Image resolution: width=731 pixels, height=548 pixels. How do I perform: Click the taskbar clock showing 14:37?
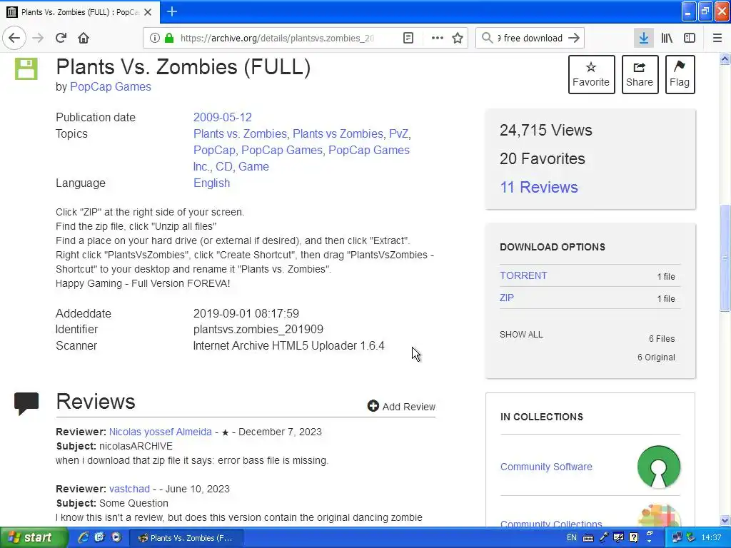tap(711, 537)
